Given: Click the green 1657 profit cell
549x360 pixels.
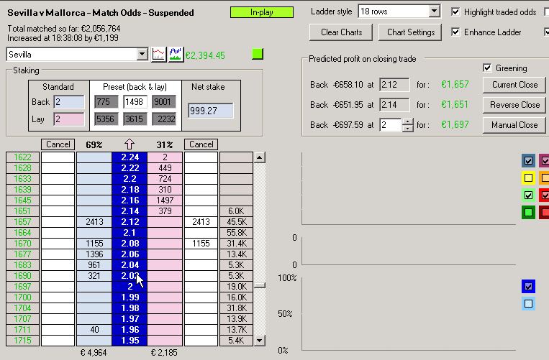Looking at the screenshot, I should click(22, 222).
